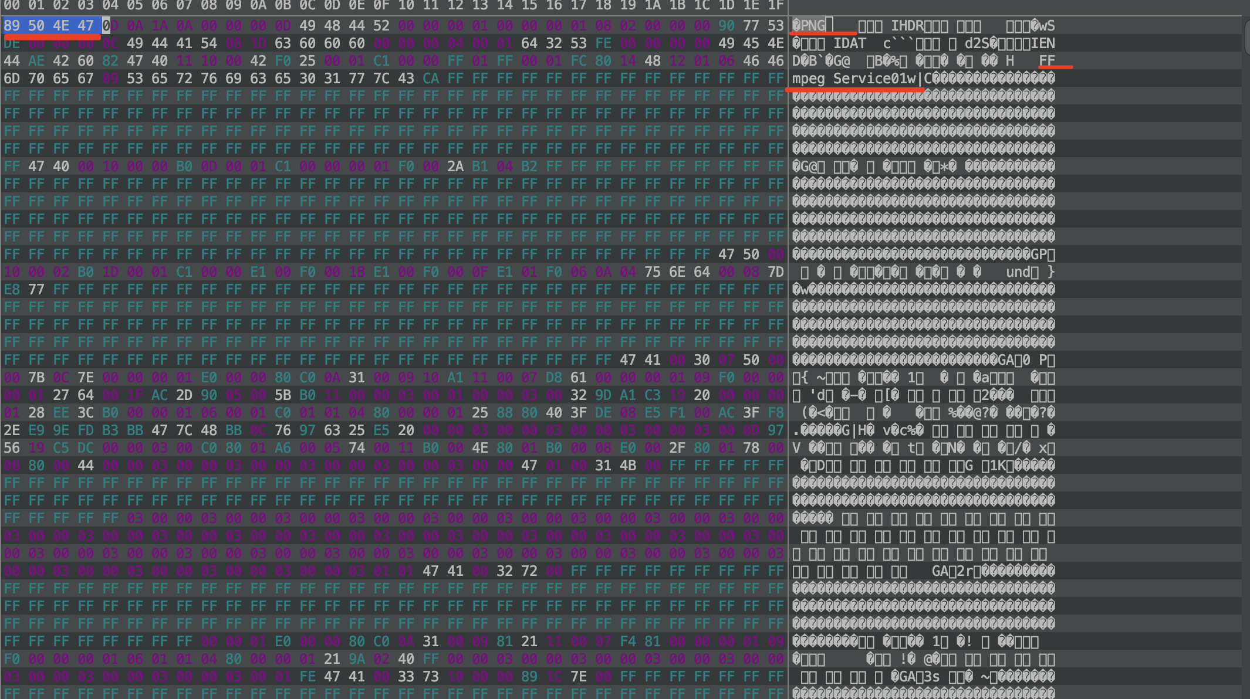Click byte 6E in the 'und' hex row
The width and height of the screenshot is (1250, 699).
677,272
